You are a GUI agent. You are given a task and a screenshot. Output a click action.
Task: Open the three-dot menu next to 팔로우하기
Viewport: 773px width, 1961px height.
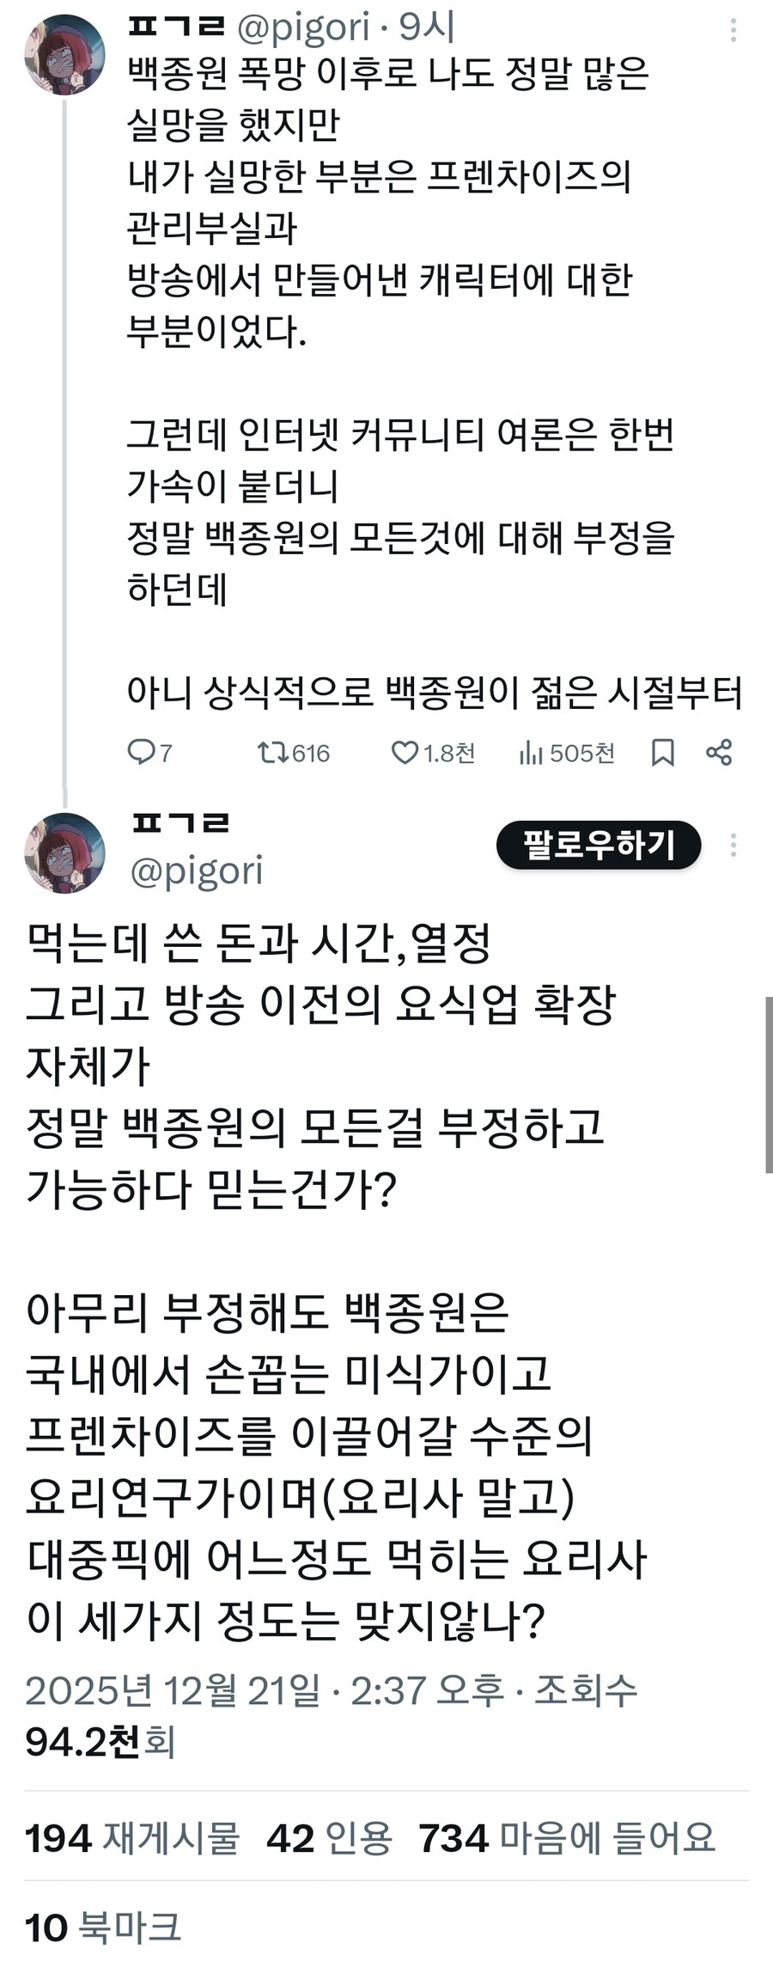click(733, 846)
